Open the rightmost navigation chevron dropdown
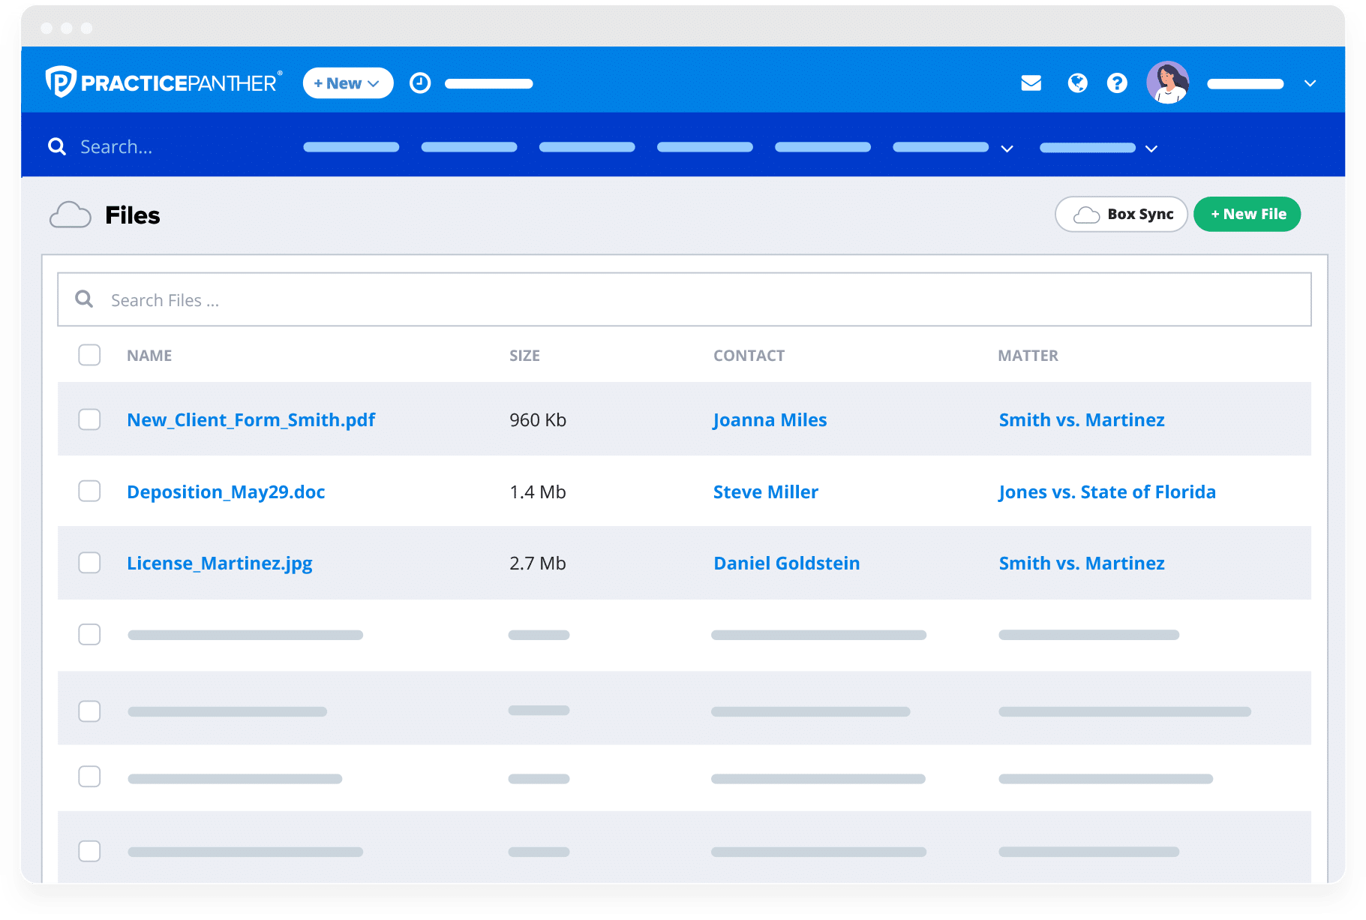1366x920 pixels. [1151, 149]
